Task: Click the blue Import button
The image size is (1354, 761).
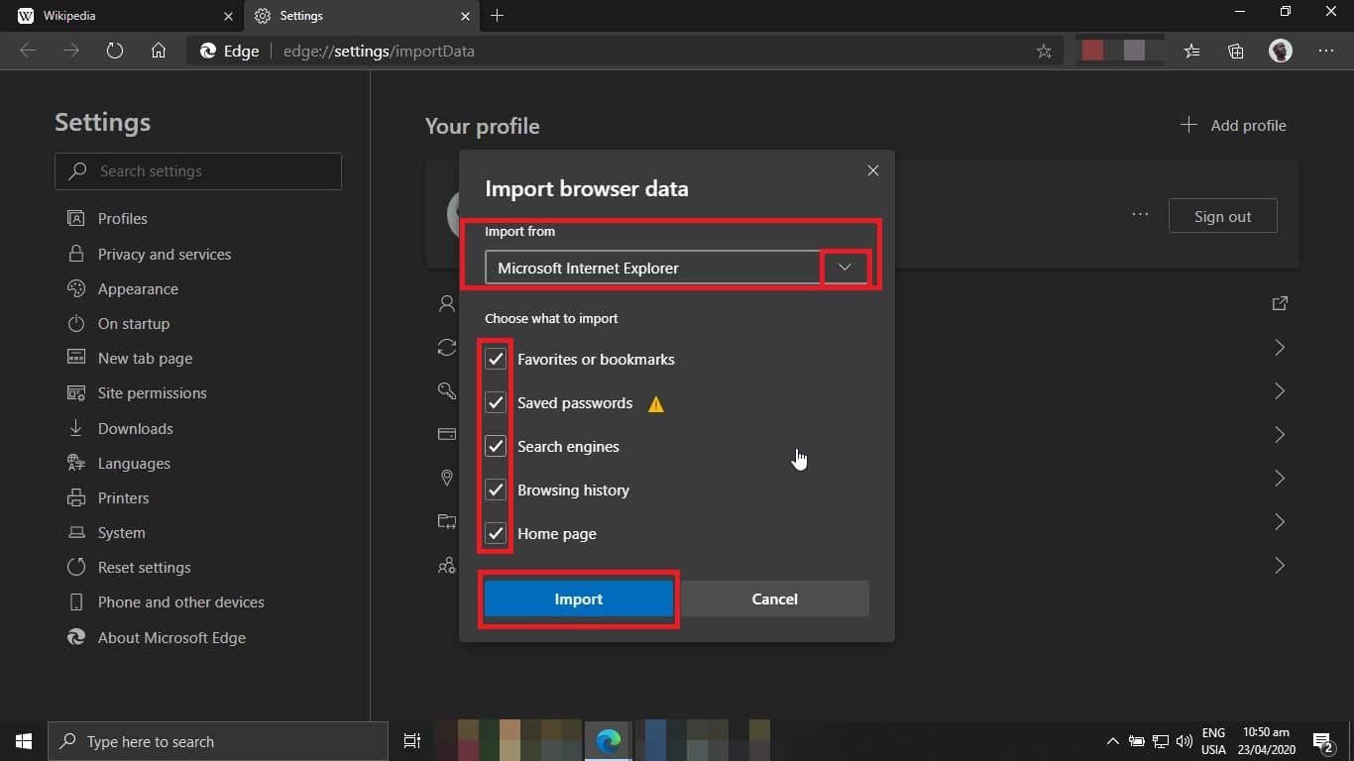Action: [579, 598]
